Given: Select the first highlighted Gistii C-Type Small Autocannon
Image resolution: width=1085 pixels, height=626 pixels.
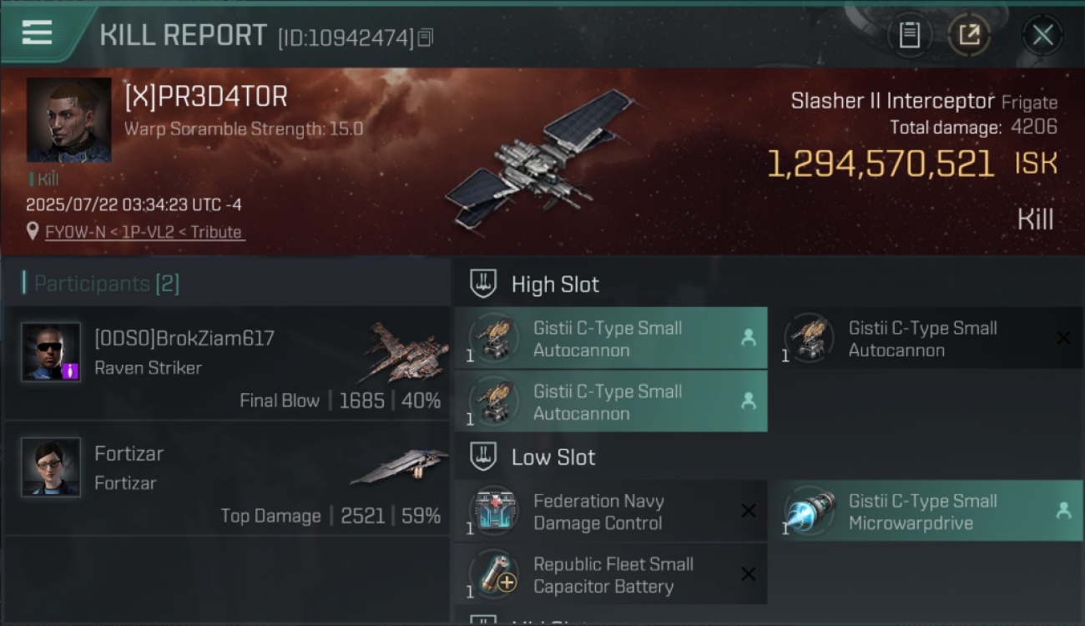Looking at the screenshot, I should (610, 338).
